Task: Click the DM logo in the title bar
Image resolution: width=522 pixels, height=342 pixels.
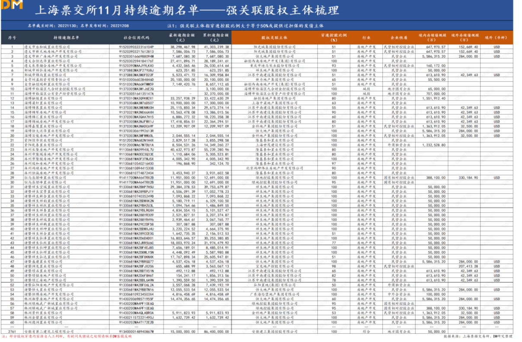Action: pos(12,5)
